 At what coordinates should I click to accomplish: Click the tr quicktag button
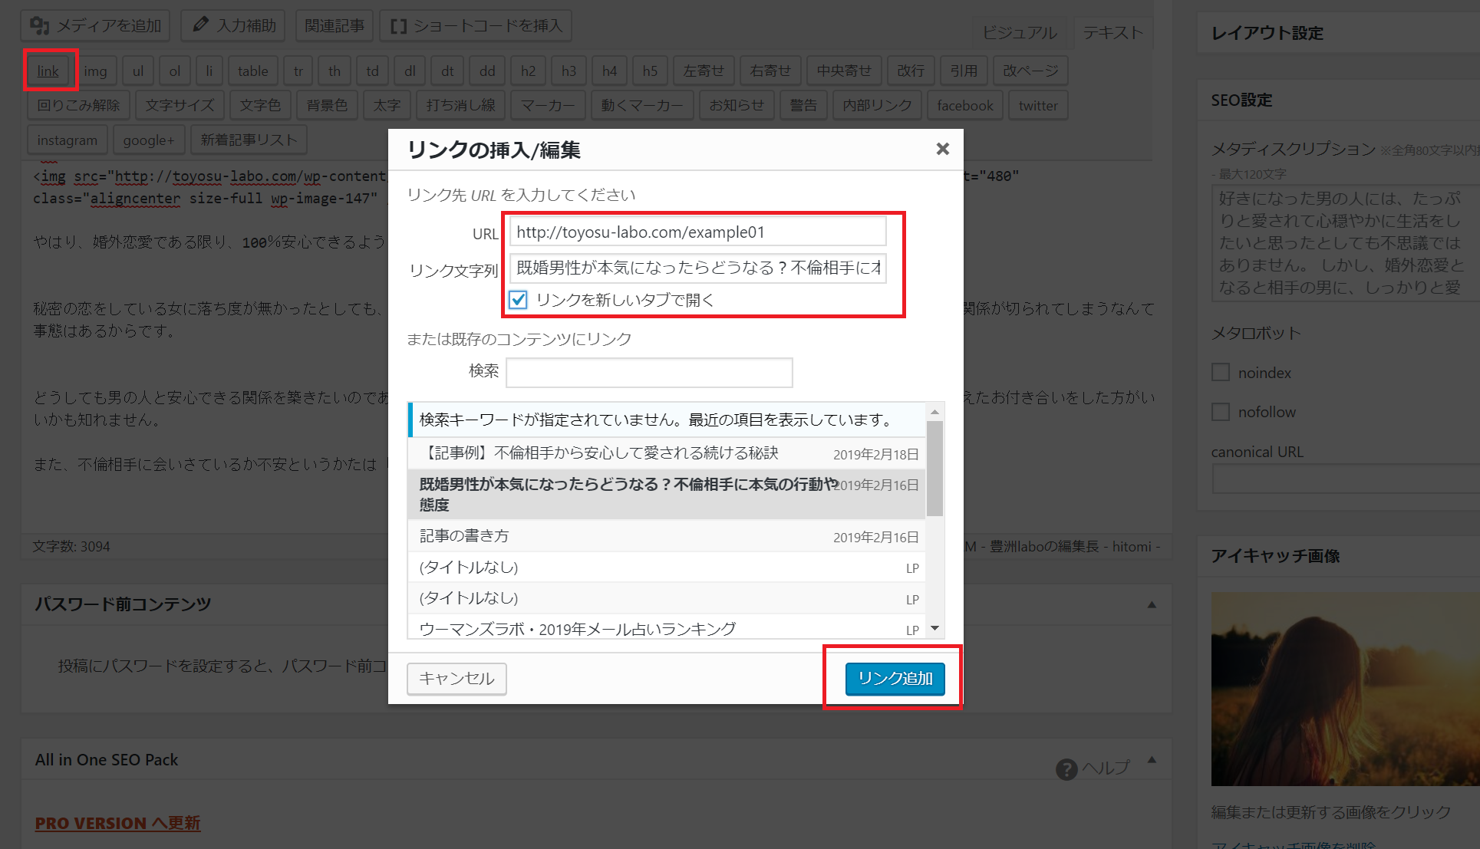(298, 71)
